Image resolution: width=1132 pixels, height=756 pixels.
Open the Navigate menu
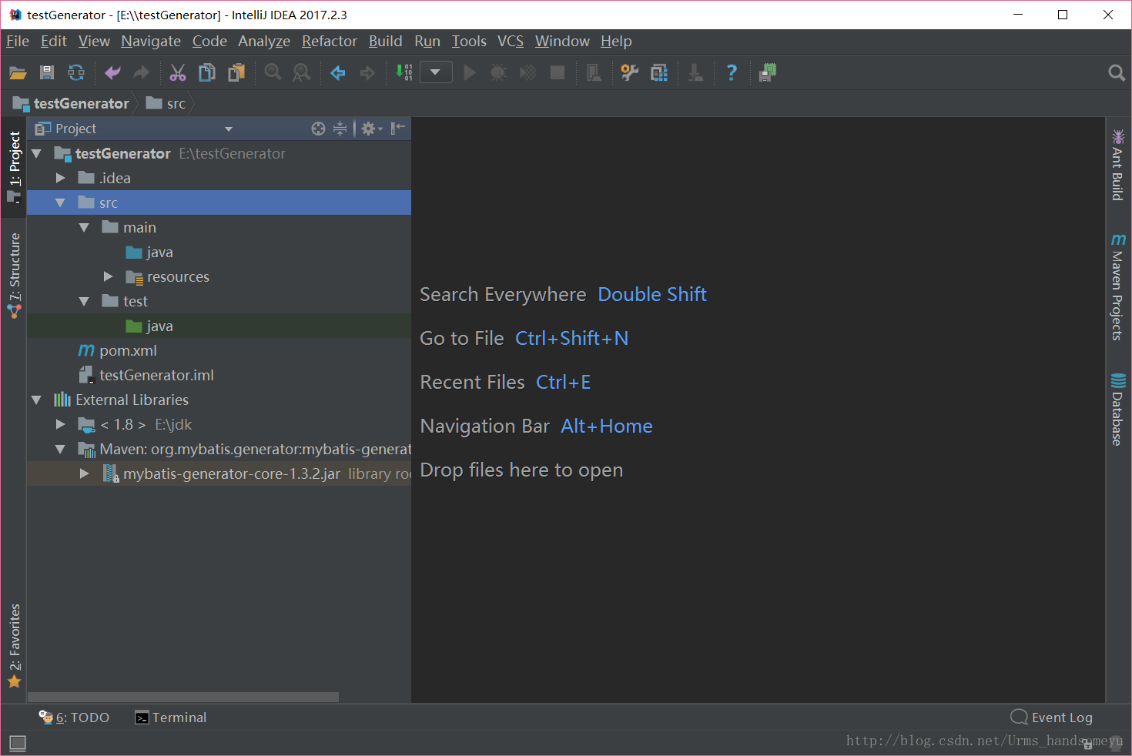(151, 41)
